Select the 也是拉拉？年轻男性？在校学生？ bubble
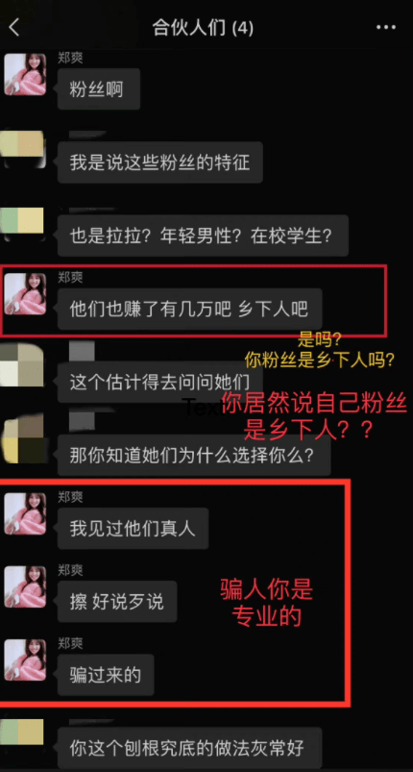The width and height of the screenshot is (413, 772). (x=203, y=236)
